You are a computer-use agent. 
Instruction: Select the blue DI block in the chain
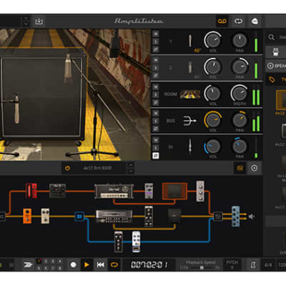tap(79, 217)
